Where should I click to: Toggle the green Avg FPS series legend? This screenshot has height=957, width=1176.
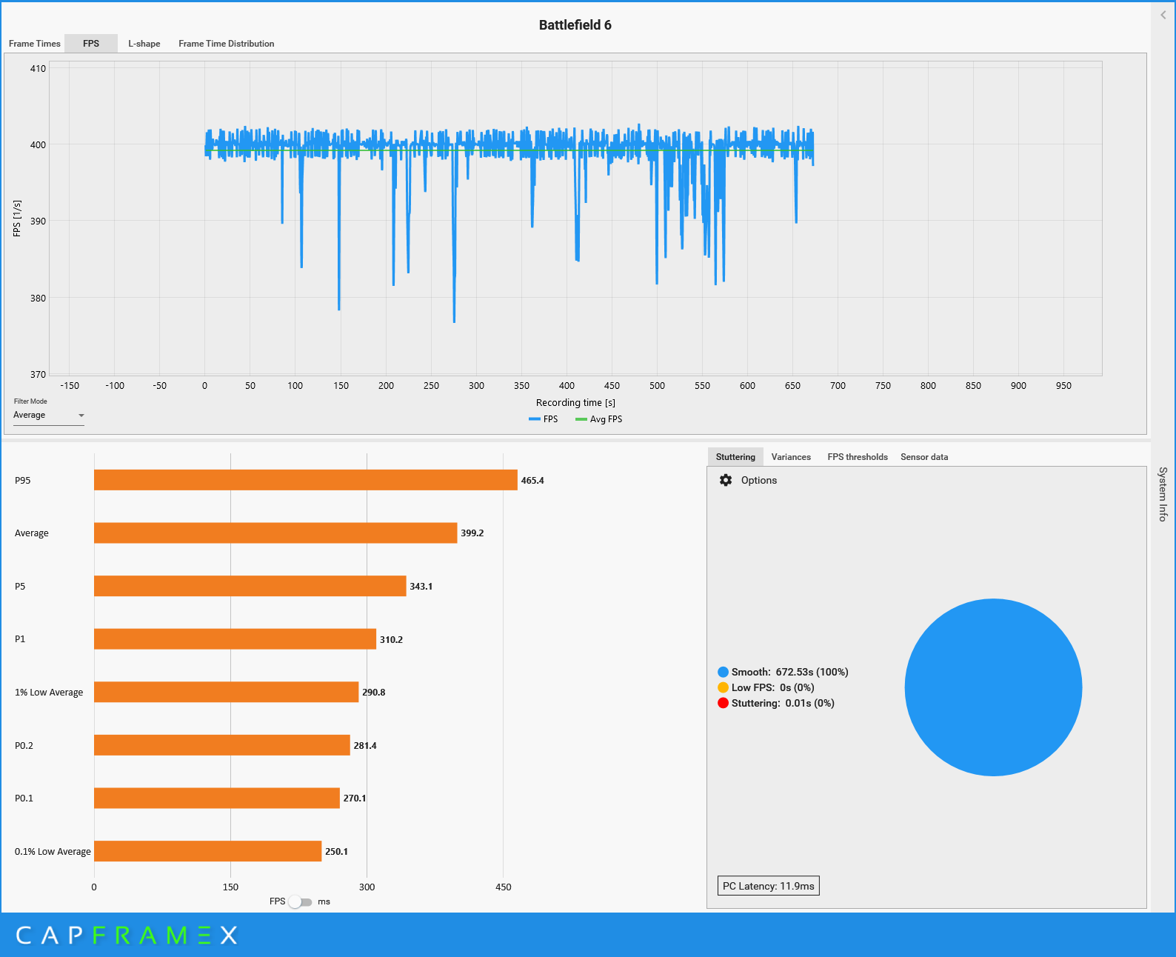pyautogui.click(x=598, y=419)
